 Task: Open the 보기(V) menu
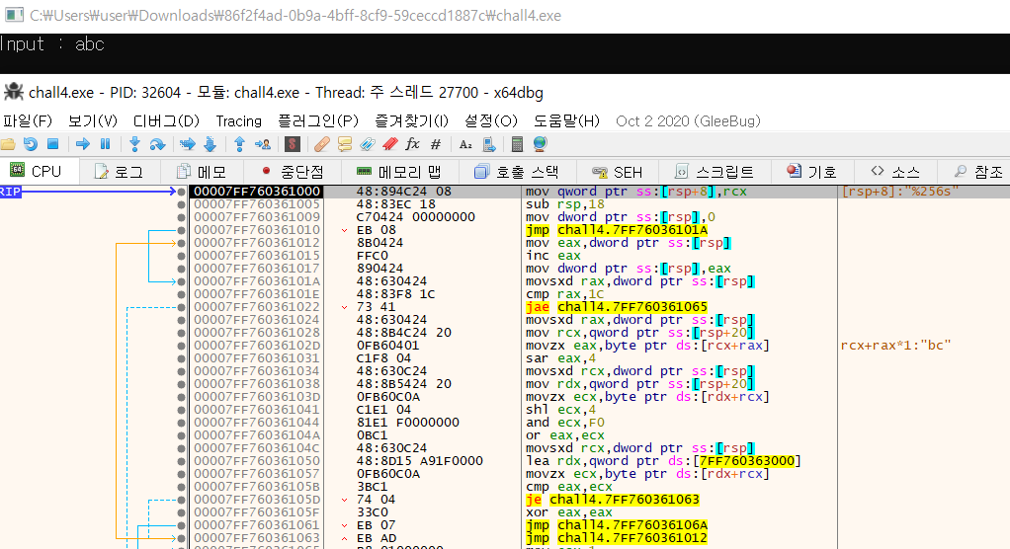pos(93,121)
